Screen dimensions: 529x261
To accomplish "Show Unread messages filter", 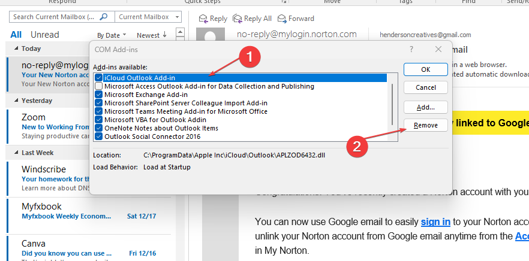I will tap(44, 35).
